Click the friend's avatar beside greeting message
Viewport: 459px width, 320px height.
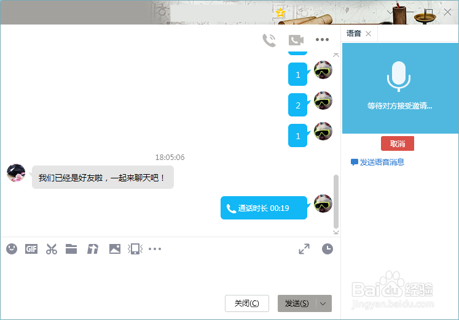pos(16,173)
